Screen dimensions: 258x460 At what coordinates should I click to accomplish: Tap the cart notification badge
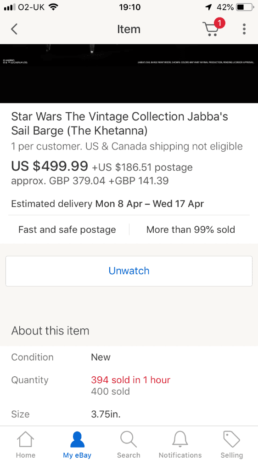click(219, 23)
